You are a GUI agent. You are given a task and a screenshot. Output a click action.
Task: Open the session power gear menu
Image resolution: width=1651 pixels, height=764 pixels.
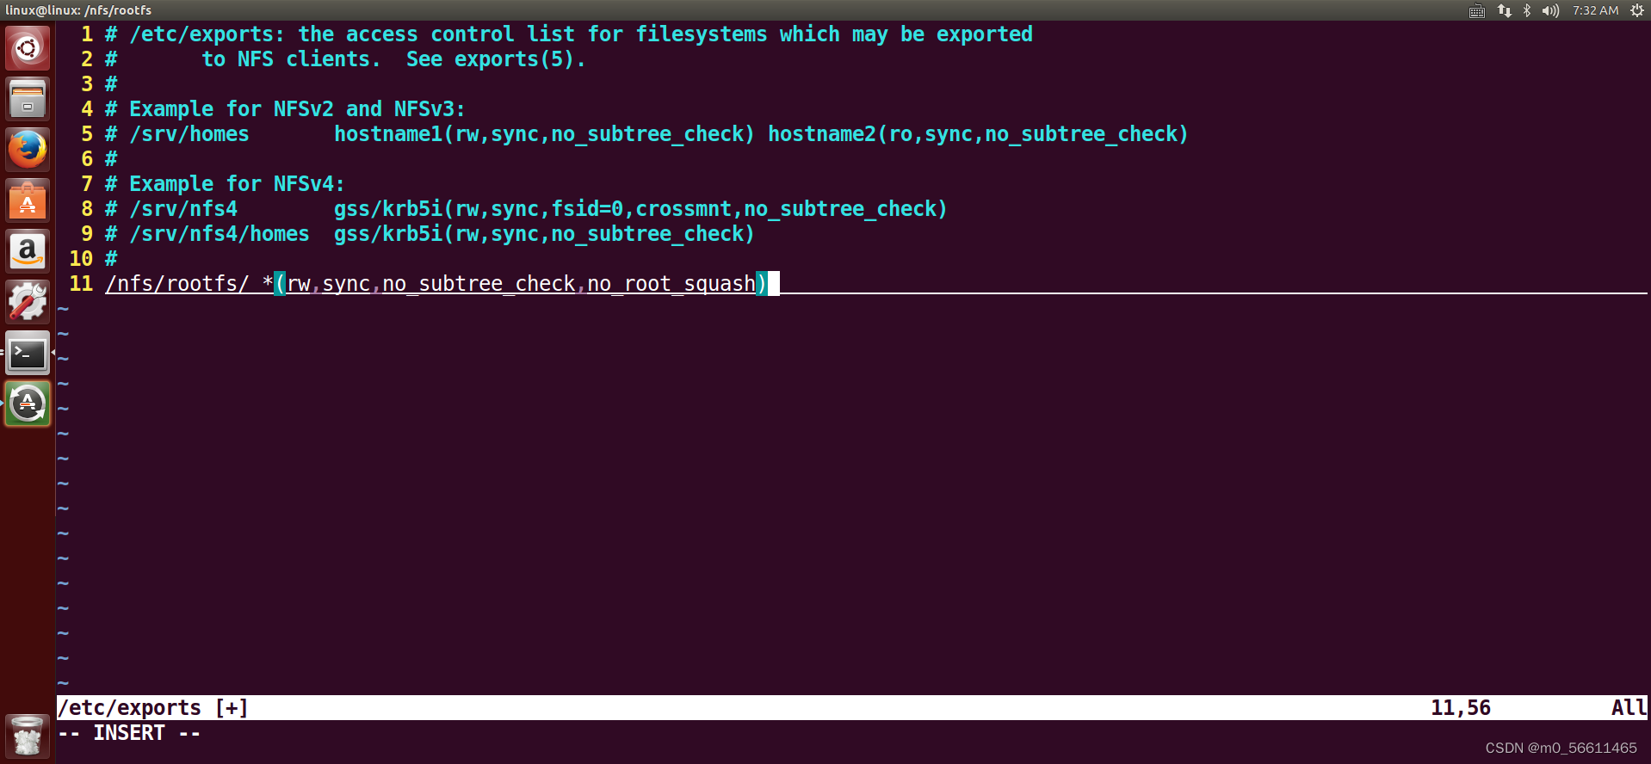click(1636, 10)
